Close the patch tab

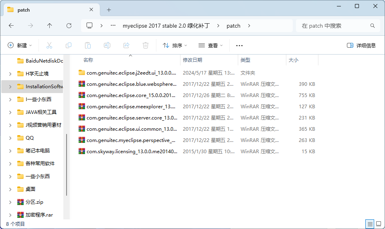(91, 10)
